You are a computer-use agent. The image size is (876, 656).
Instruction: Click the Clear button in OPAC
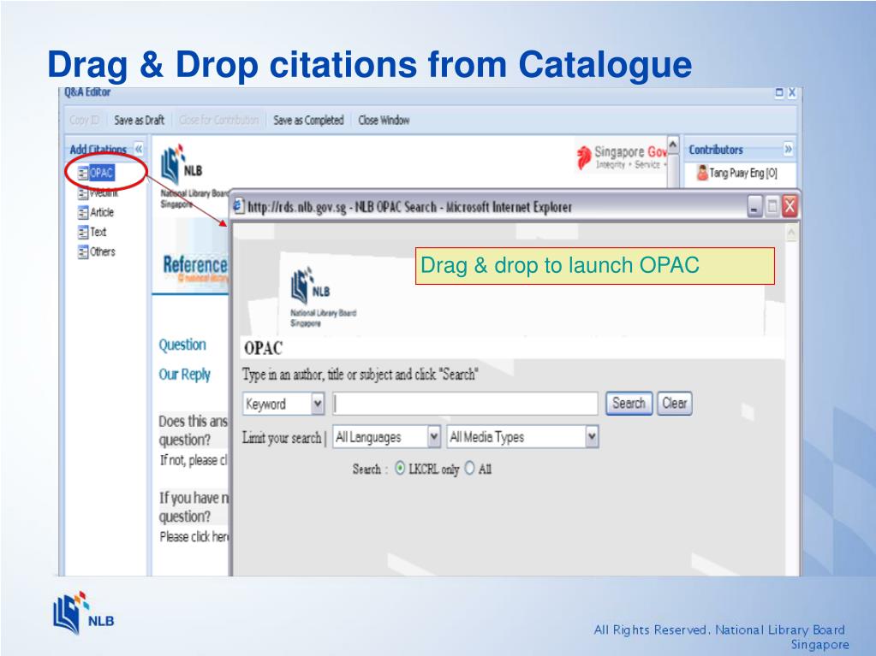point(674,404)
